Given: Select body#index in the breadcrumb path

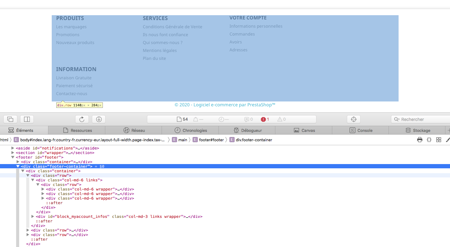Looking at the screenshot, I should pos(89,140).
